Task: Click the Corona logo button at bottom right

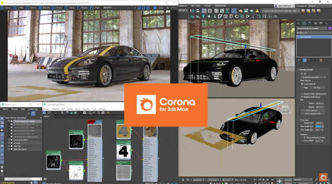Action: (x=323, y=177)
